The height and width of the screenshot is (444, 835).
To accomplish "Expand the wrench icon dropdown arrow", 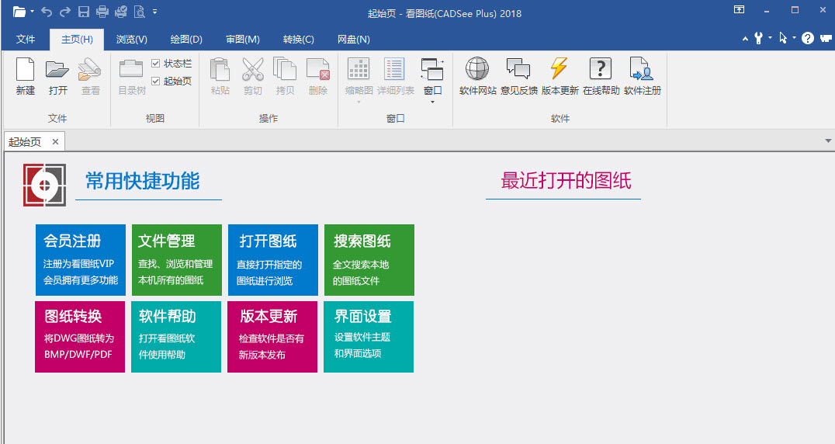I will [770, 38].
